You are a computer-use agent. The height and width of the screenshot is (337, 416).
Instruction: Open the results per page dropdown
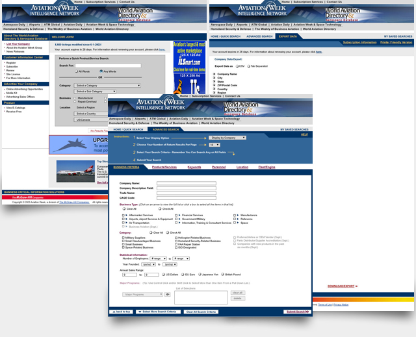click(214, 145)
